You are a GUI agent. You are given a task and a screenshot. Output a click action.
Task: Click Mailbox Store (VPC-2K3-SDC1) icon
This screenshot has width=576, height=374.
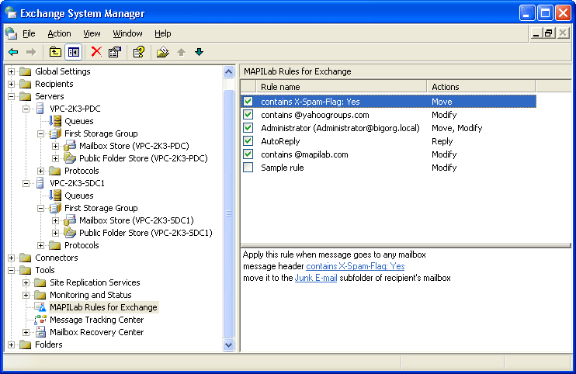pyautogui.click(x=70, y=220)
